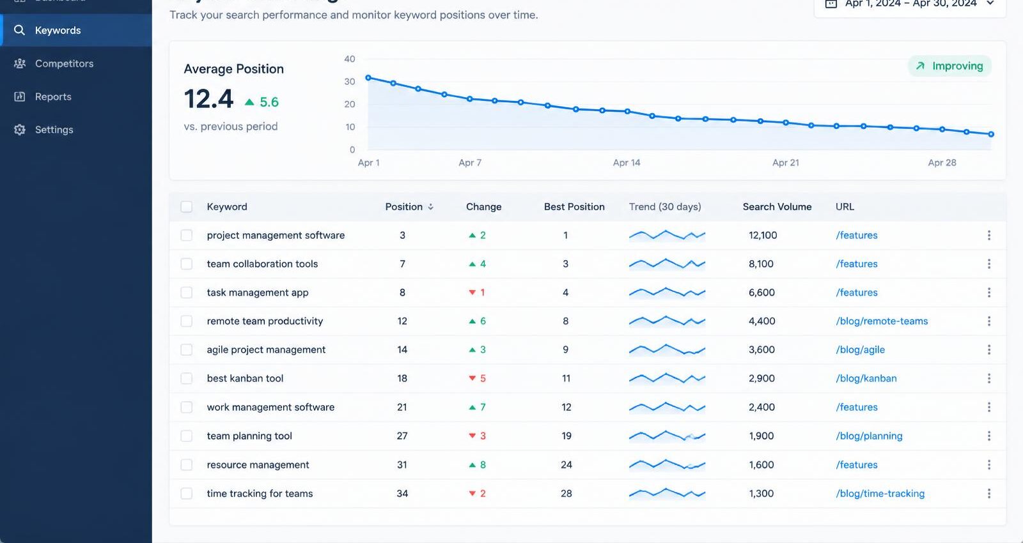Screen dimensions: 1023x543
Task: Toggle the select-all checkbox in table header
Action: [187, 206]
